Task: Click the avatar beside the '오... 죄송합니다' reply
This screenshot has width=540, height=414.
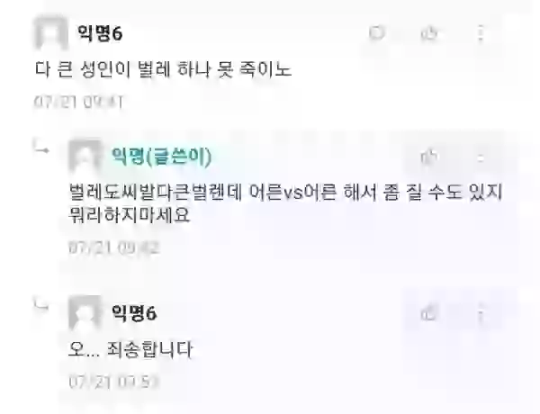Action: 85,311
